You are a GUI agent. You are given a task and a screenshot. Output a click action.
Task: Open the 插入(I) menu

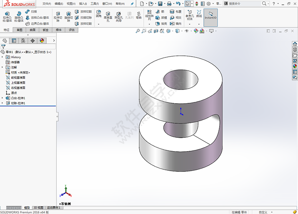83,3
